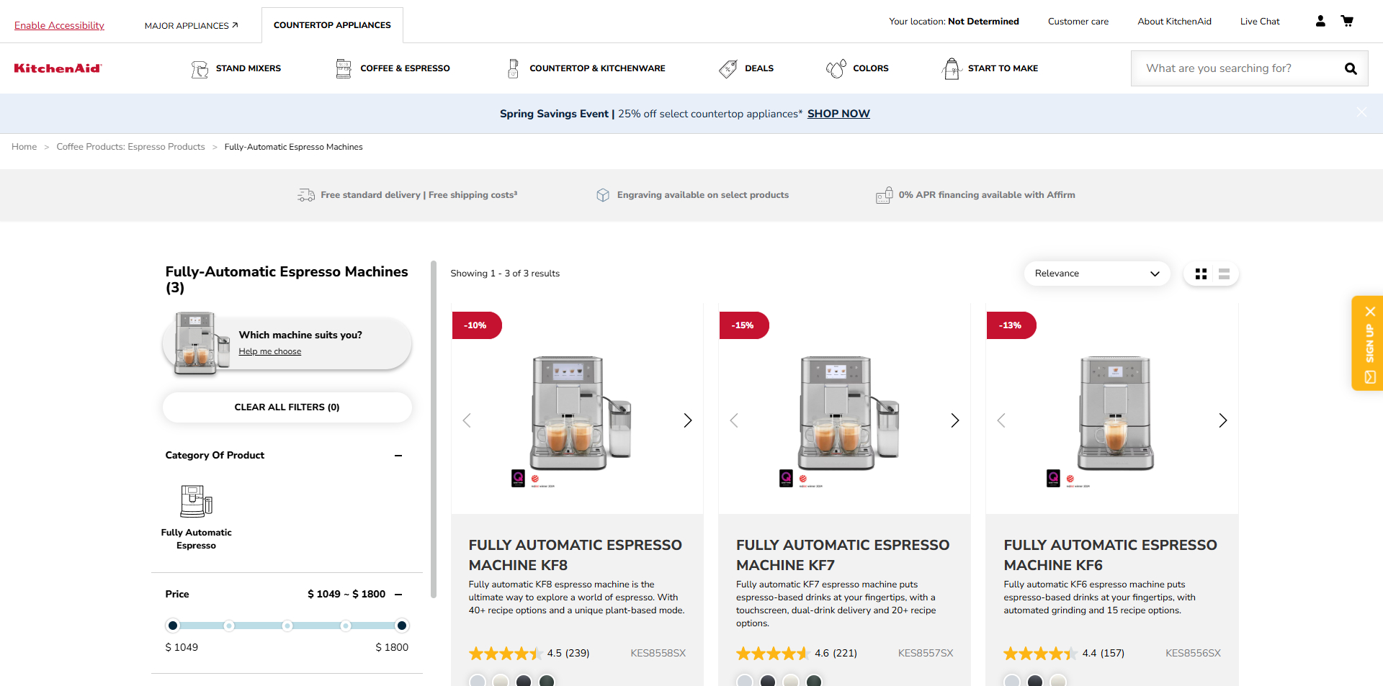Screen dimensions: 1383x686
Task: Collapse the Category Of Product section
Action: 398,456
